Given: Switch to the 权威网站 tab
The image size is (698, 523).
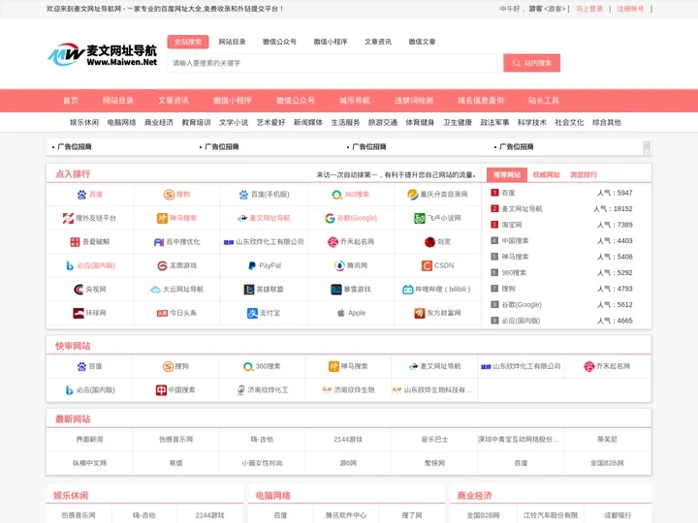Looking at the screenshot, I should (546, 174).
